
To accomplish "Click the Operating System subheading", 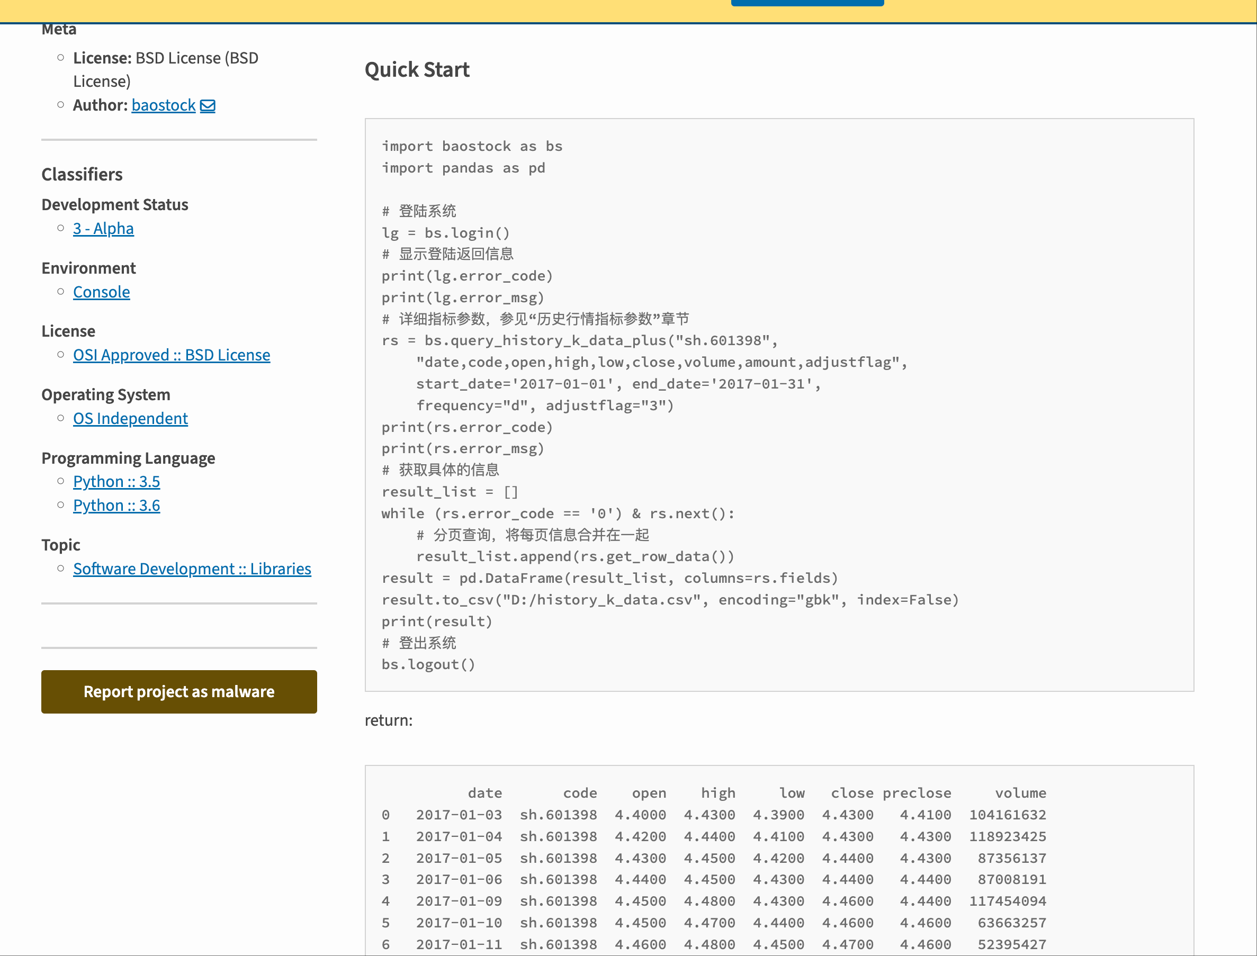I will point(106,395).
